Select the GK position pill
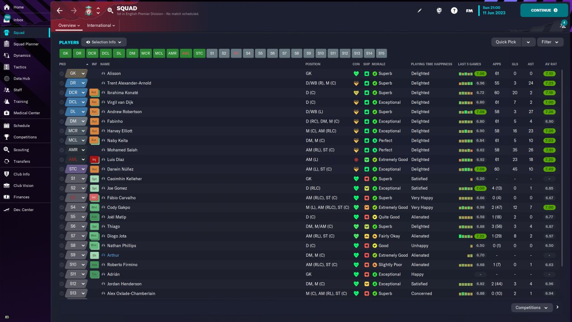 click(65, 53)
